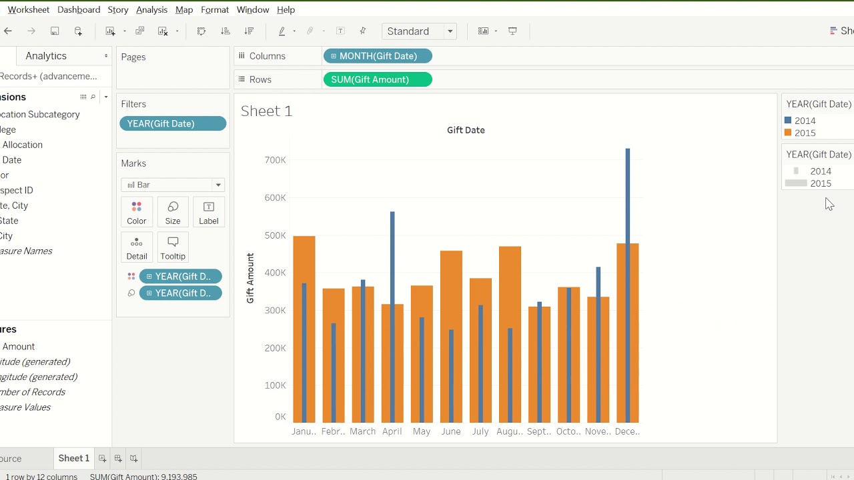
Task: Save the workbook using the disk icon
Action: 55,31
